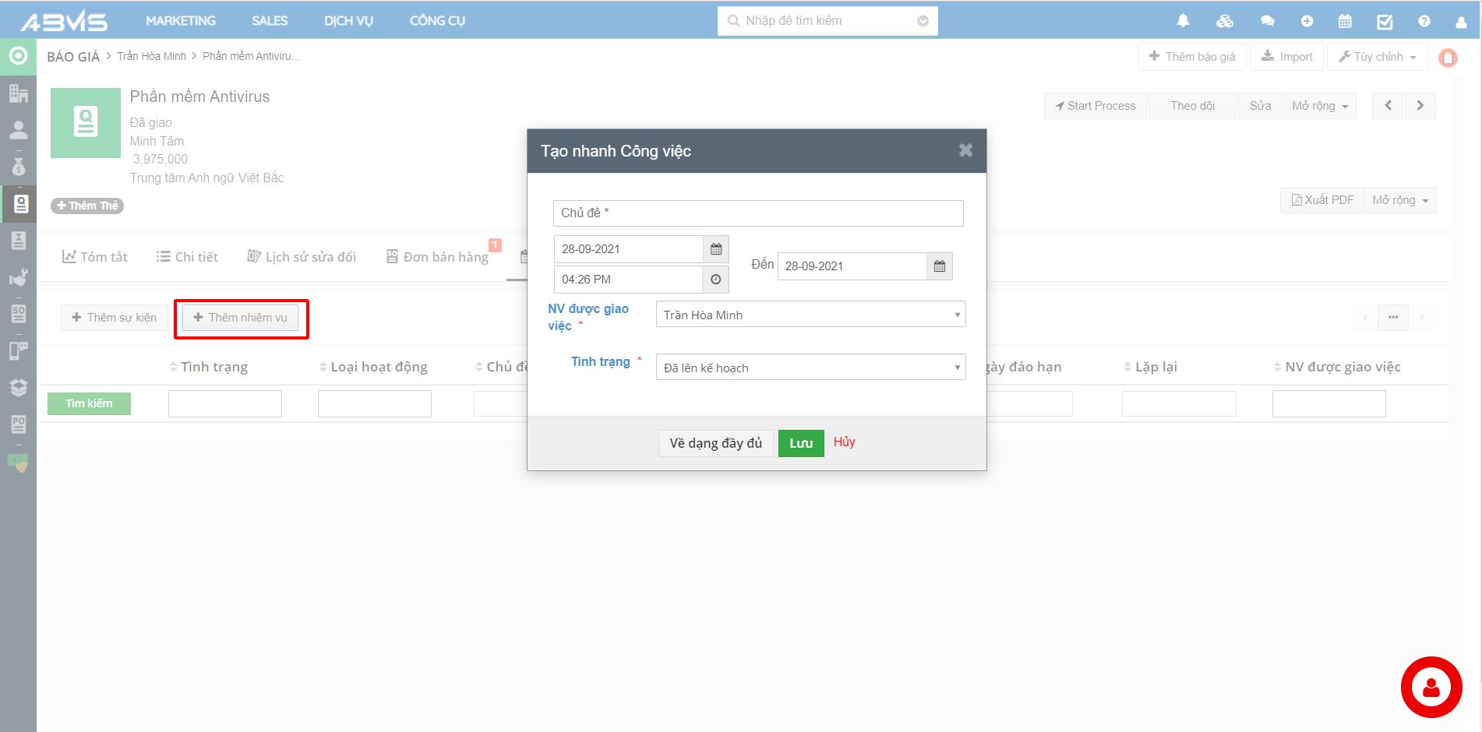Open the chat messages icon

[1267, 21]
